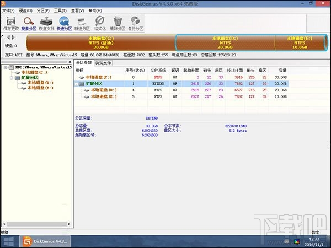Screen dimensions: 331x248
Task: Click the New Partition (新建分区) icon
Action: (x=82, y=23)
